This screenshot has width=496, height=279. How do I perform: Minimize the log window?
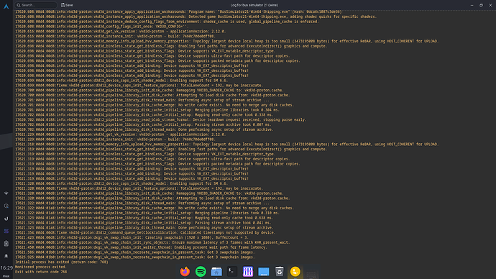pyautogui.click(x=472, y=5)
